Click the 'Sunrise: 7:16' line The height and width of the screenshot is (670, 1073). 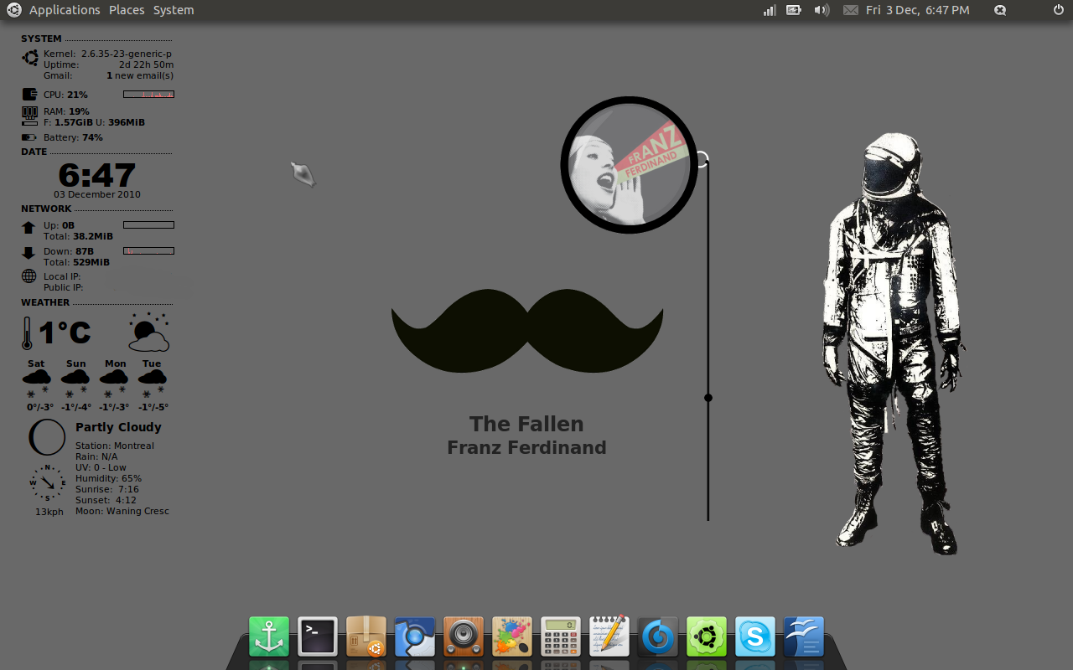[x=107, y=489]
